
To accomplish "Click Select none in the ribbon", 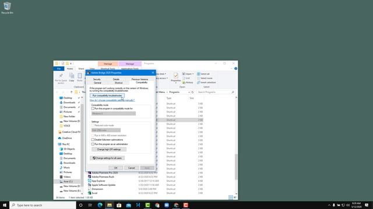I will pyautogui.click(x=205, y=78).
